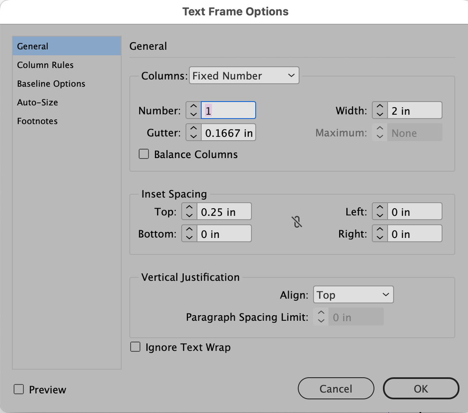This screenshot has width=468, height=413.
Task: Click the Width stepper arrows
Action: (x=379, y=110)
